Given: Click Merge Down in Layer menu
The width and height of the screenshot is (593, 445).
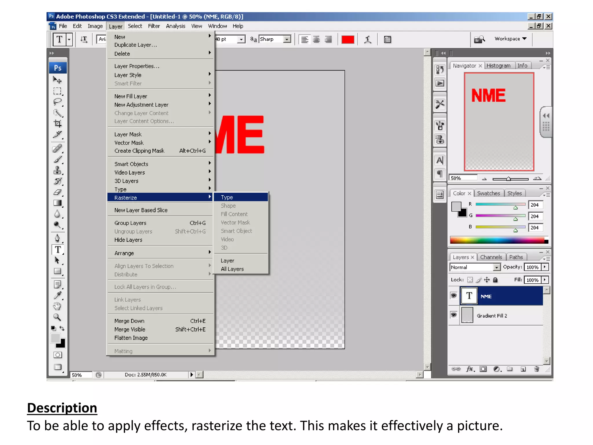Looking at the screenshot, I should pos(160,321).
